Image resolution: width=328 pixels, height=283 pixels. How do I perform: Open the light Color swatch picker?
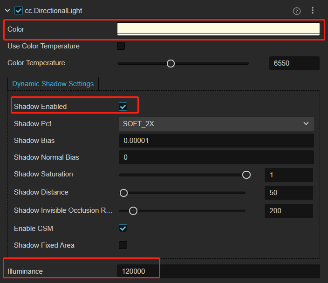click(218, 29)
